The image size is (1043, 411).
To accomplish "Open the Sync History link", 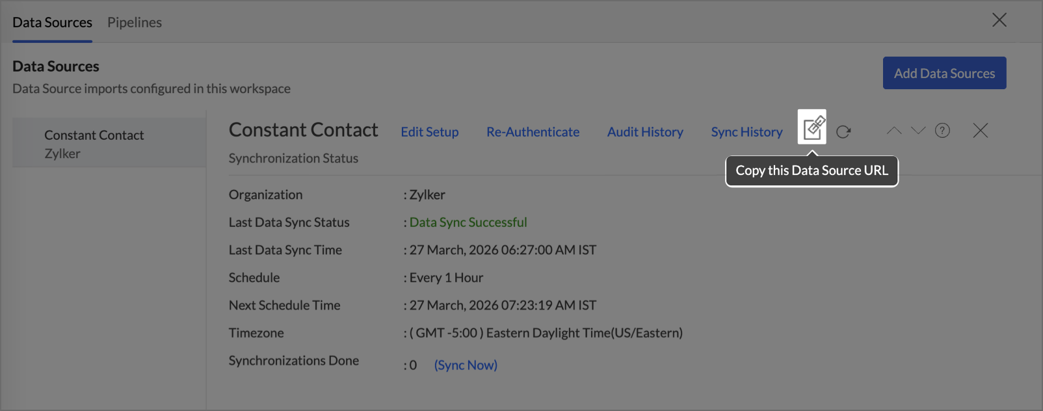I will (x=746, y=132).
